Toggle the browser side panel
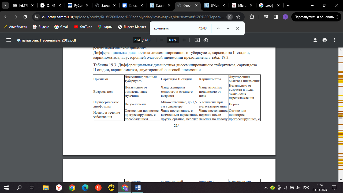The height and width of the screenshot is (193, 343). tap(275, 17)
